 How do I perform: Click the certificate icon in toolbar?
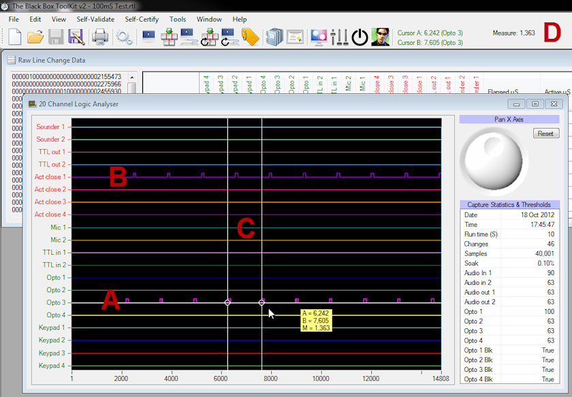295,37
